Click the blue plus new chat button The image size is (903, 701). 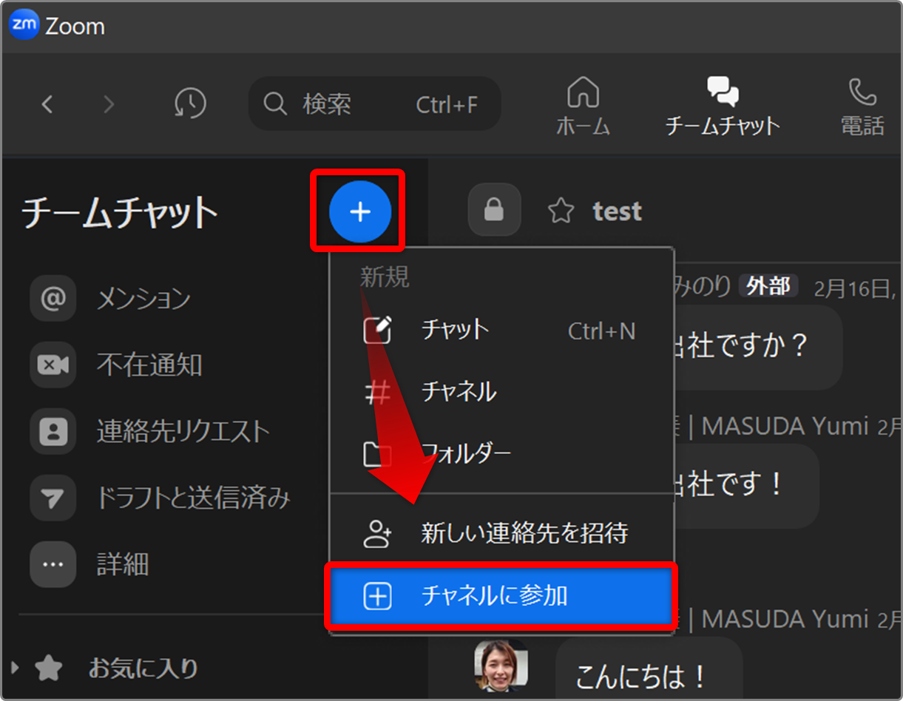pos(359,212)
